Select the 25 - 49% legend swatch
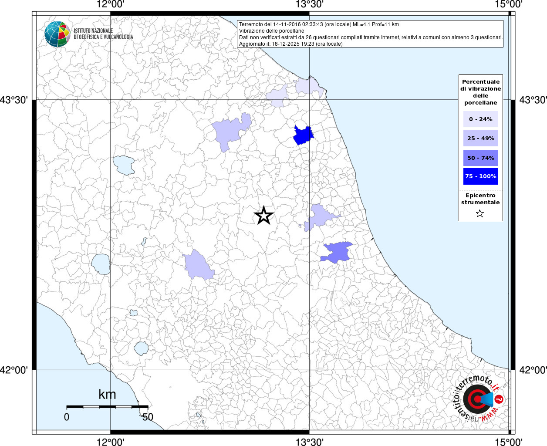547x446 pixels. click(480, 139)
